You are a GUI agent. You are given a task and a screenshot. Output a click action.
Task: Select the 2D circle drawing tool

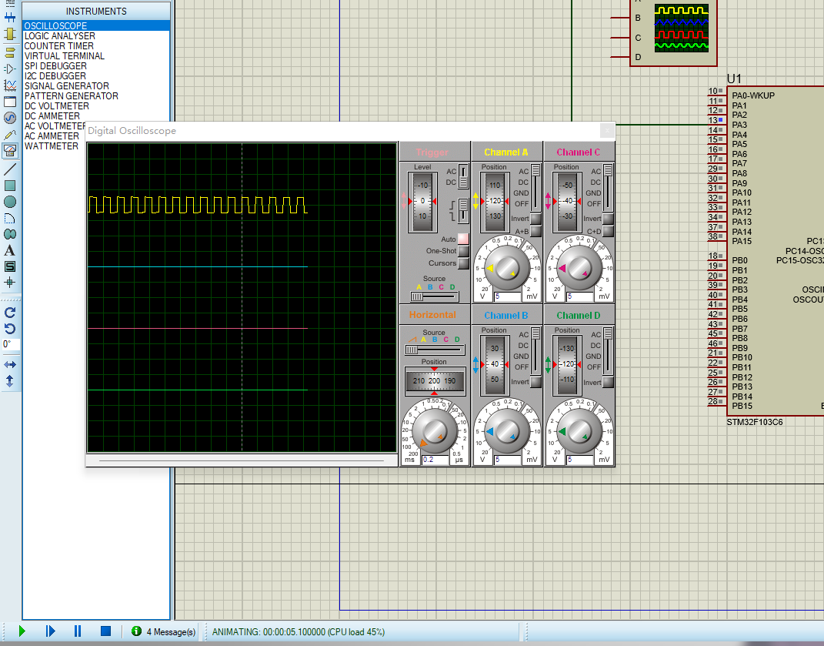pyautogui.click(x=10, y=202)
